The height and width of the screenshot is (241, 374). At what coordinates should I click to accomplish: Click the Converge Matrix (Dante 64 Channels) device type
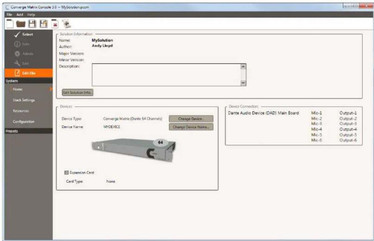(133, 119)
